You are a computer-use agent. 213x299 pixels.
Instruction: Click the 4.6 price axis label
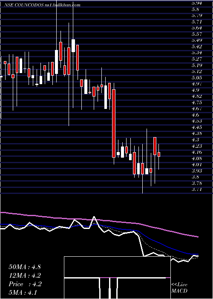[x=195, y=115]
